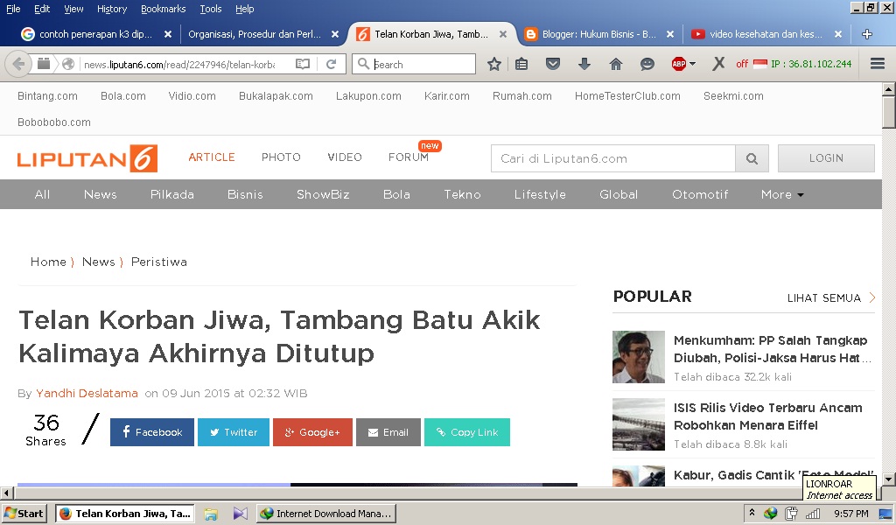
Task: Open Internet Download Manager from the taskbar
Action: click(326, 513)
